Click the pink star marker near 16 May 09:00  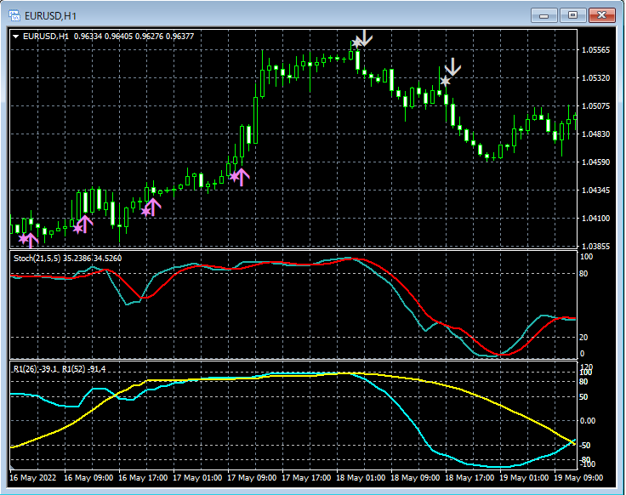point(78,228)
